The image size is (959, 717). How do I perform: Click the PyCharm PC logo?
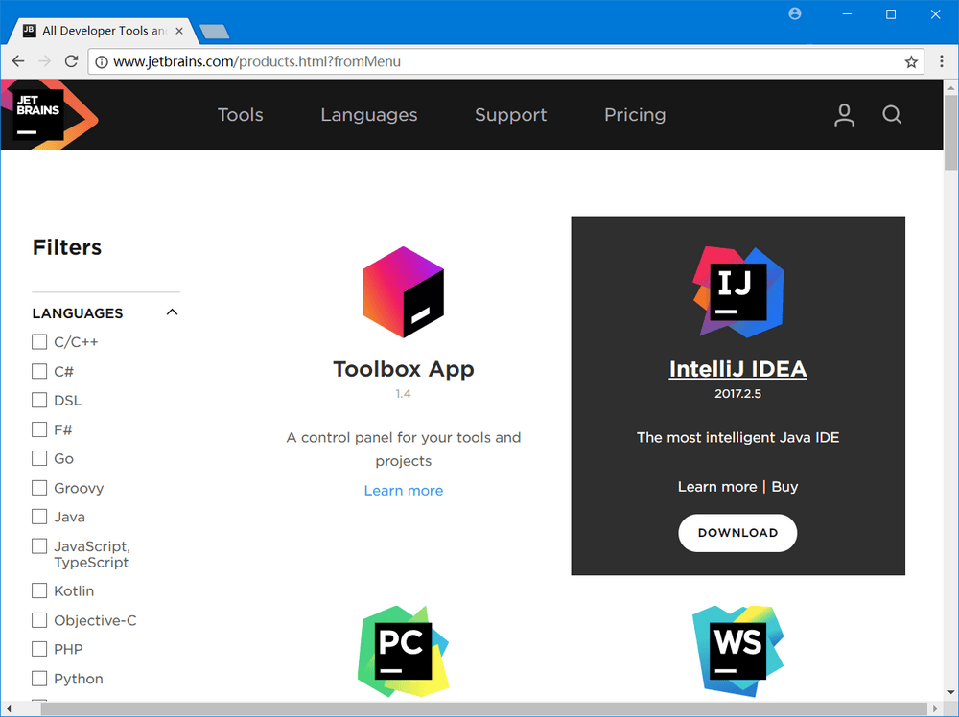coord(403,651)
